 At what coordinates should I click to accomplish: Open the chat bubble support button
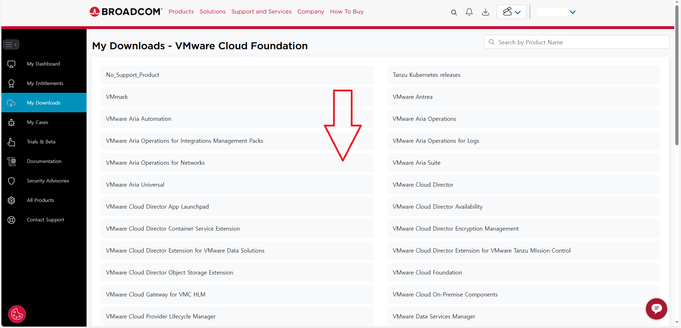657,309
